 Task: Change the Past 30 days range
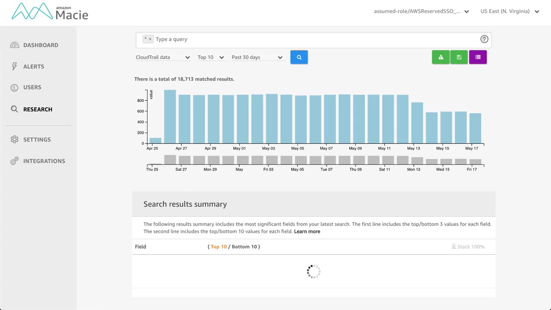point(257,57)
